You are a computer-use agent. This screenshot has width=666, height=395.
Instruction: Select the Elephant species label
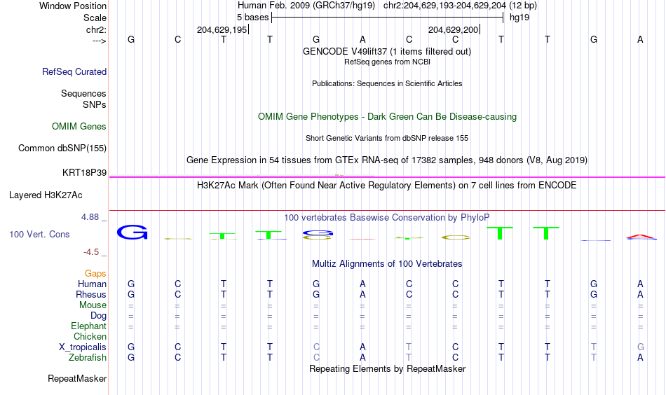[x=88, y=326]
